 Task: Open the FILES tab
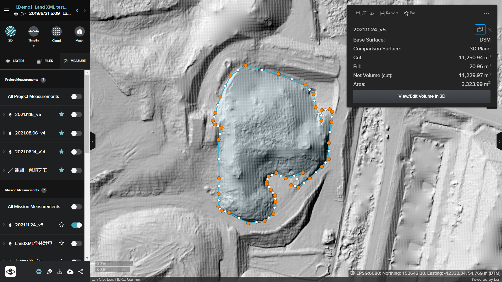pos(45,61)
